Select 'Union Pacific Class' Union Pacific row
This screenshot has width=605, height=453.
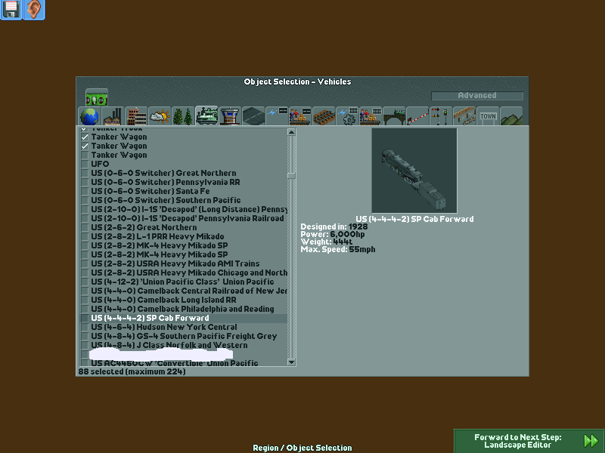(183, 282)
